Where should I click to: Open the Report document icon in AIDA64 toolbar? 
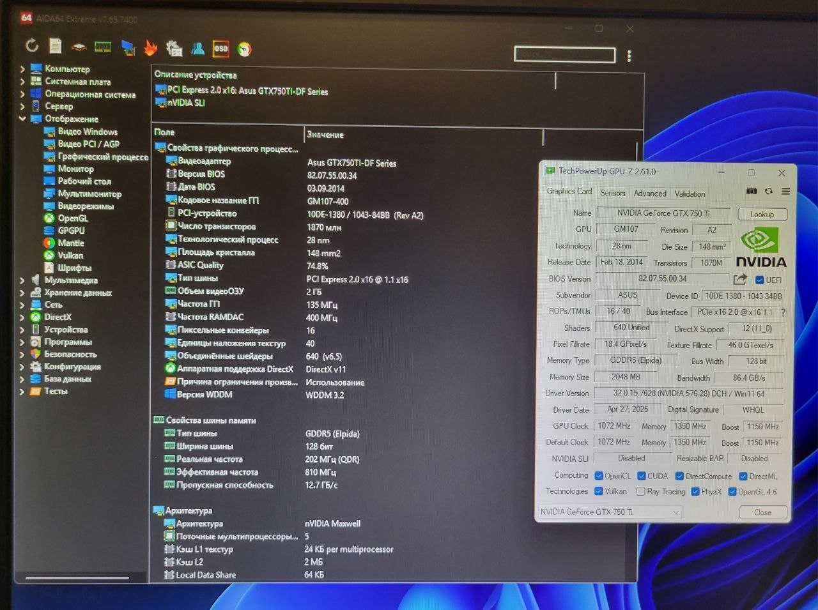(56, 46)
